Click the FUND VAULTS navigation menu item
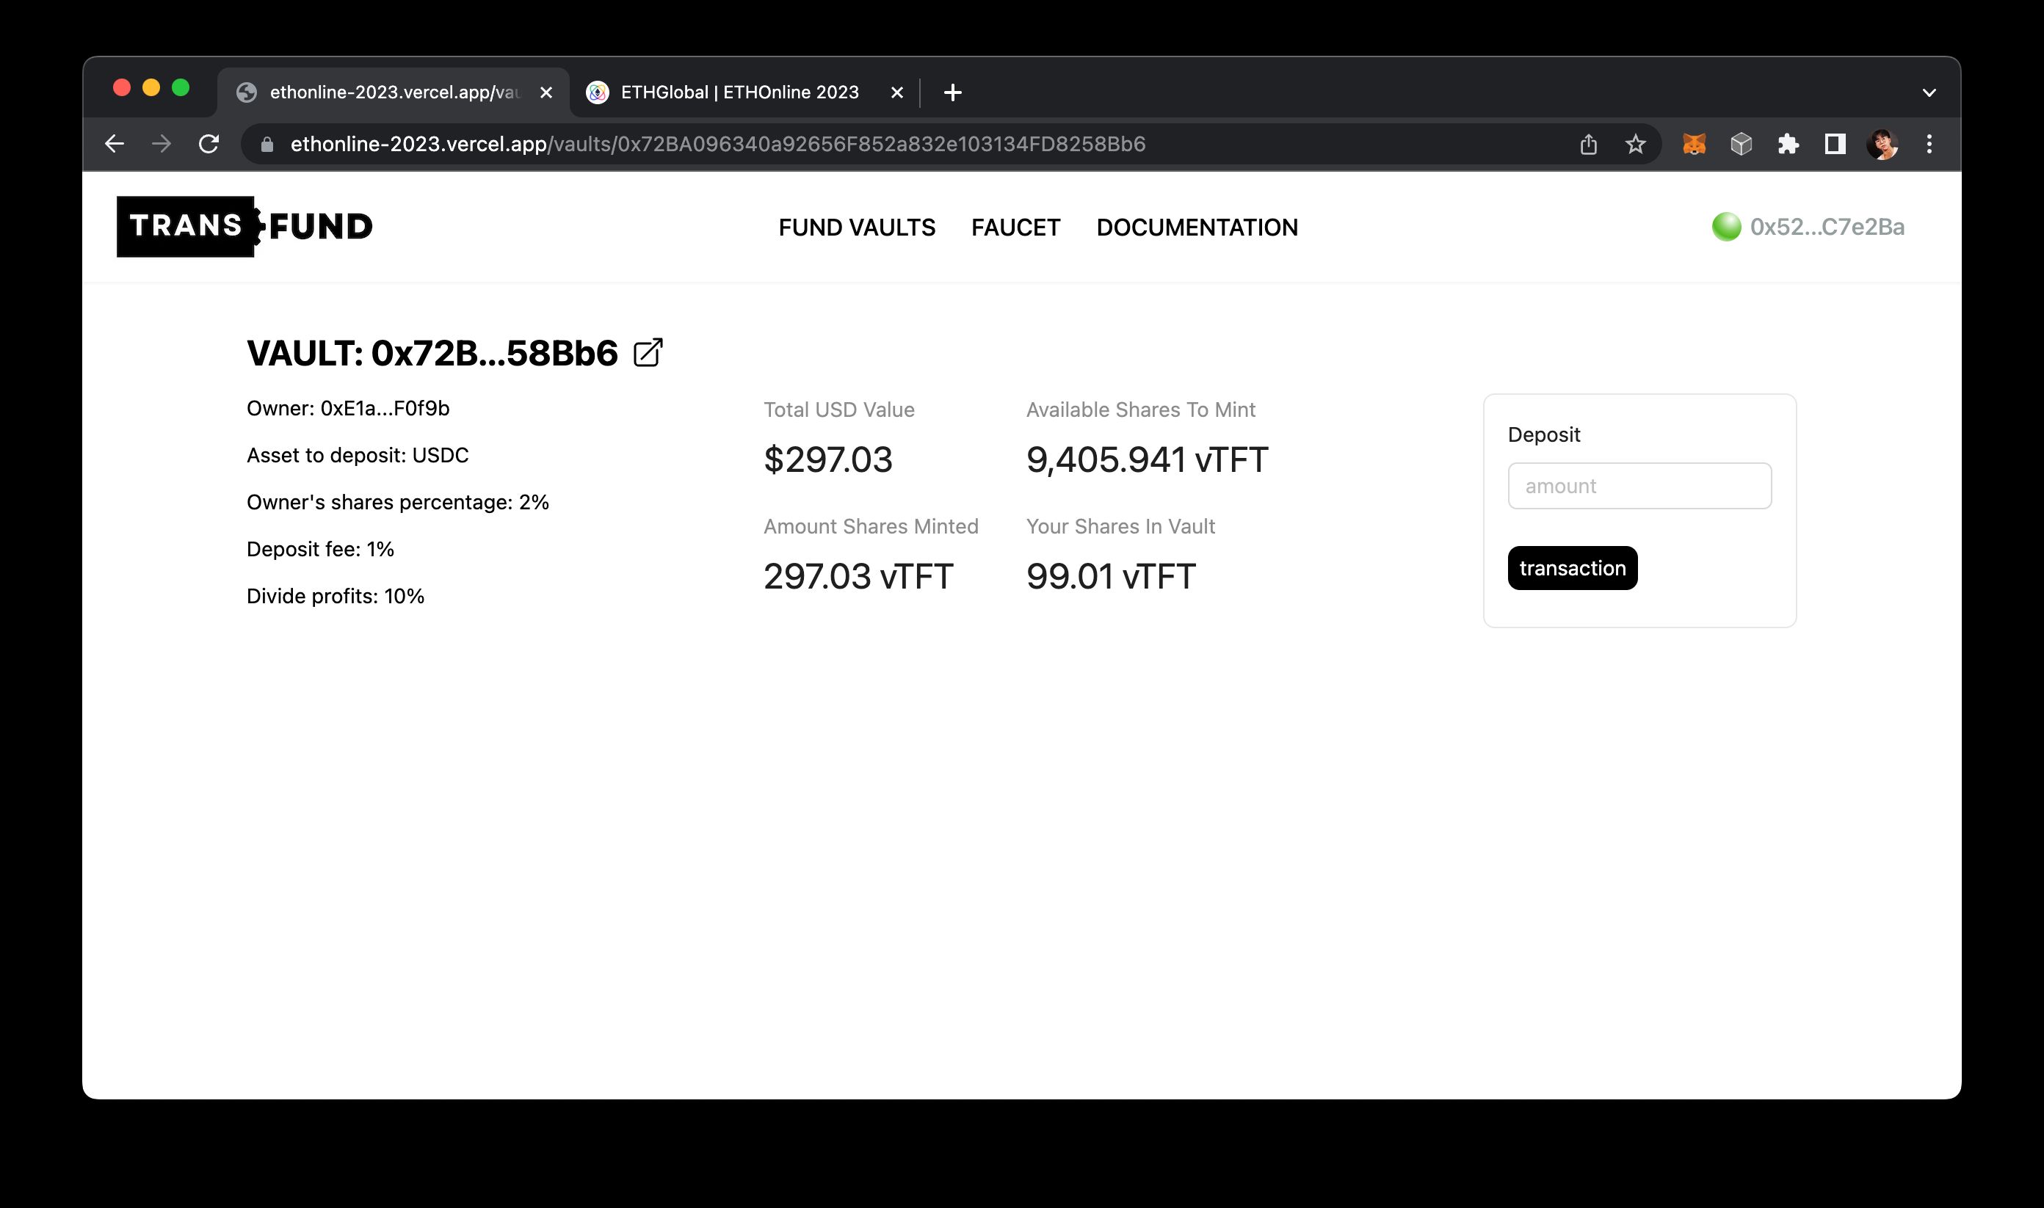2044x1208 pixels. coord(856,226)
